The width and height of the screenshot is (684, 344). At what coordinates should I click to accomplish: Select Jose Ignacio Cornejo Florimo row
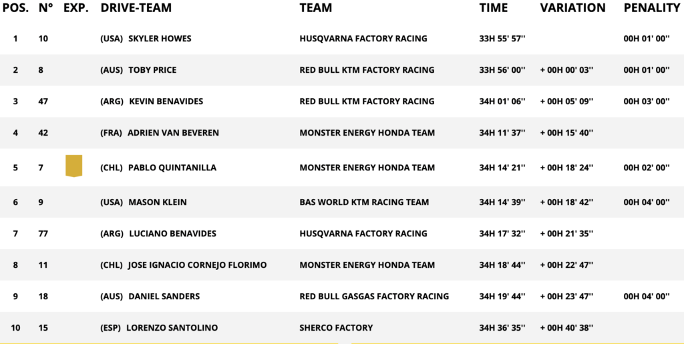click(x=197, y=265)
